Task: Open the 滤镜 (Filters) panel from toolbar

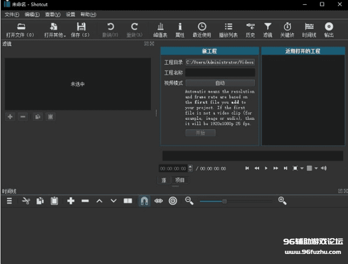Action: coord(268,29)
